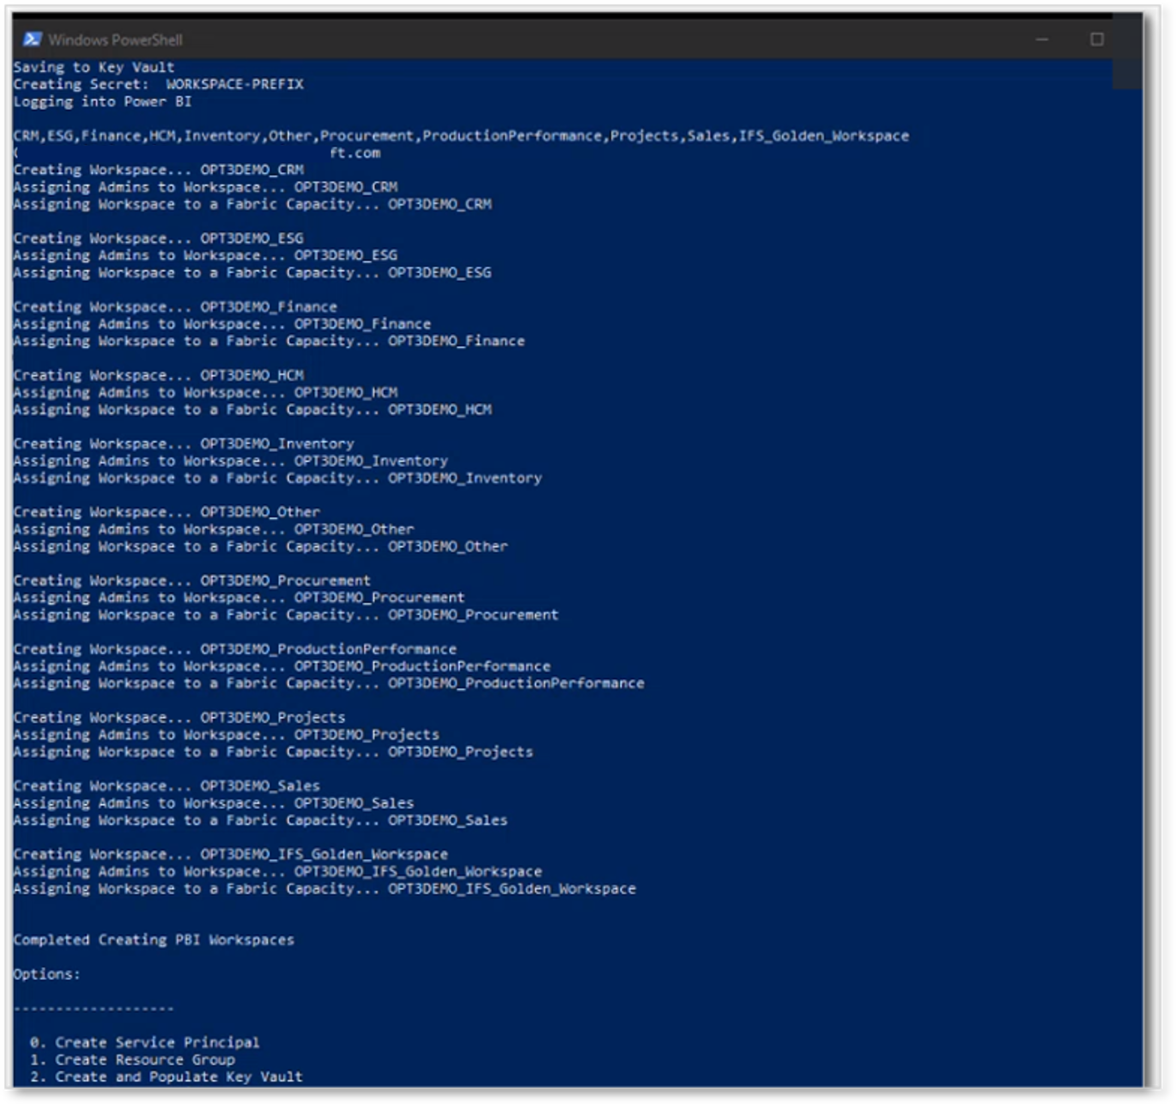
Task: Click 'Assigning Admins to Workspace... OPT3DEMO_Sales'
Action: click(214, 804)
